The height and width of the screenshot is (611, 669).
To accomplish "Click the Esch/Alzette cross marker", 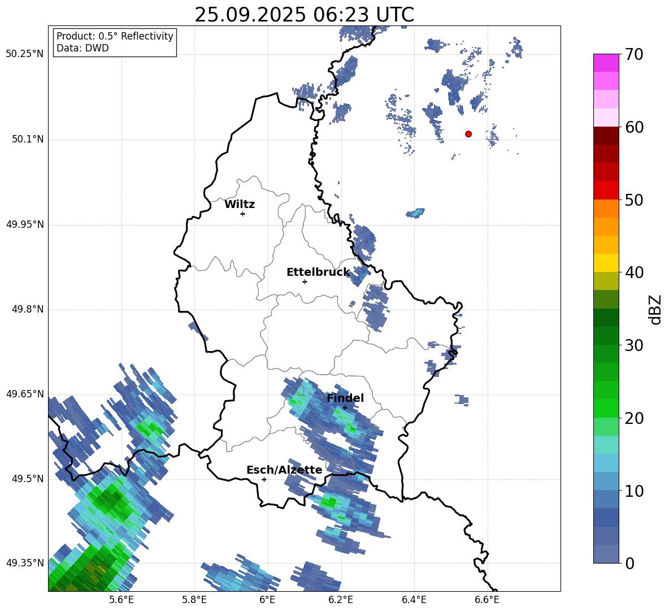I will click(264, 479).
